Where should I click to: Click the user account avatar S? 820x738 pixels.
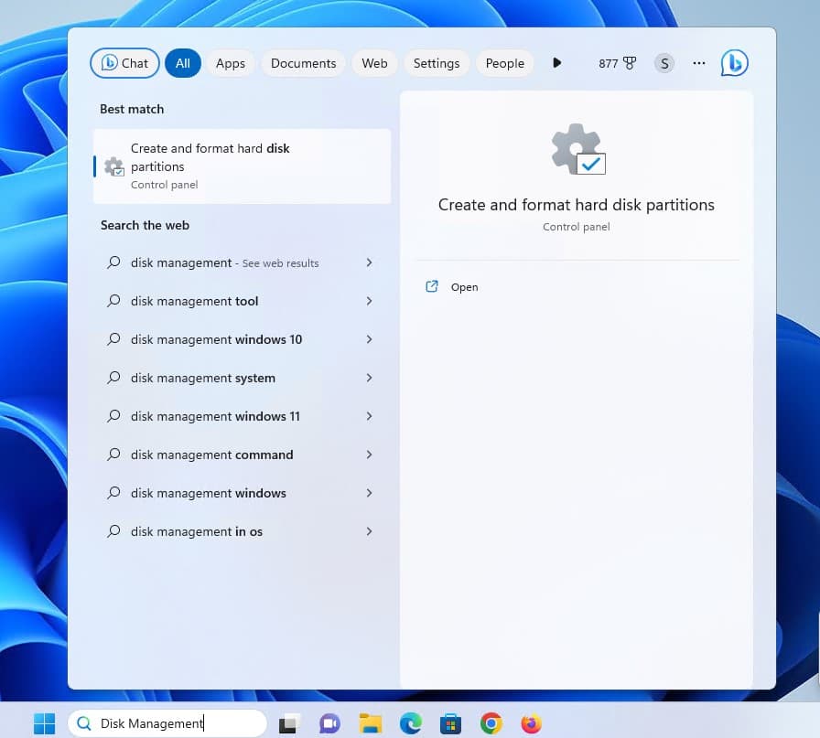(x=664, y=63)
